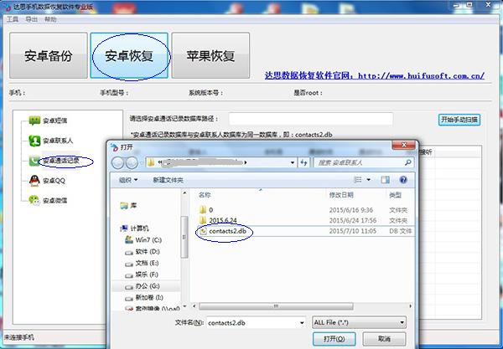This screenshot has width=503, height=349.
Task: Open dialog help icon
Action: click(403, 180)
